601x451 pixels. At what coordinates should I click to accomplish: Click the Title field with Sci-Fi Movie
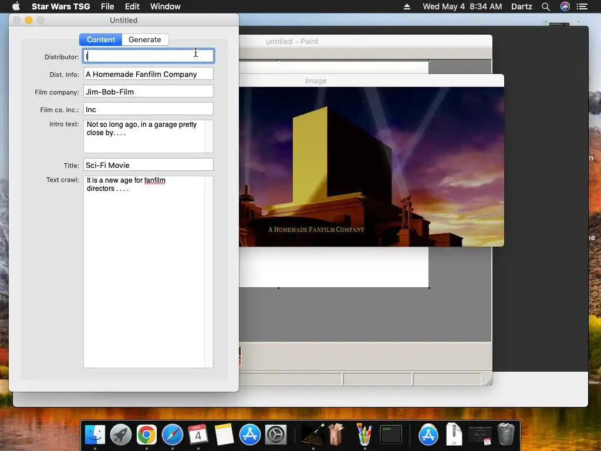[x=148, y=165]
